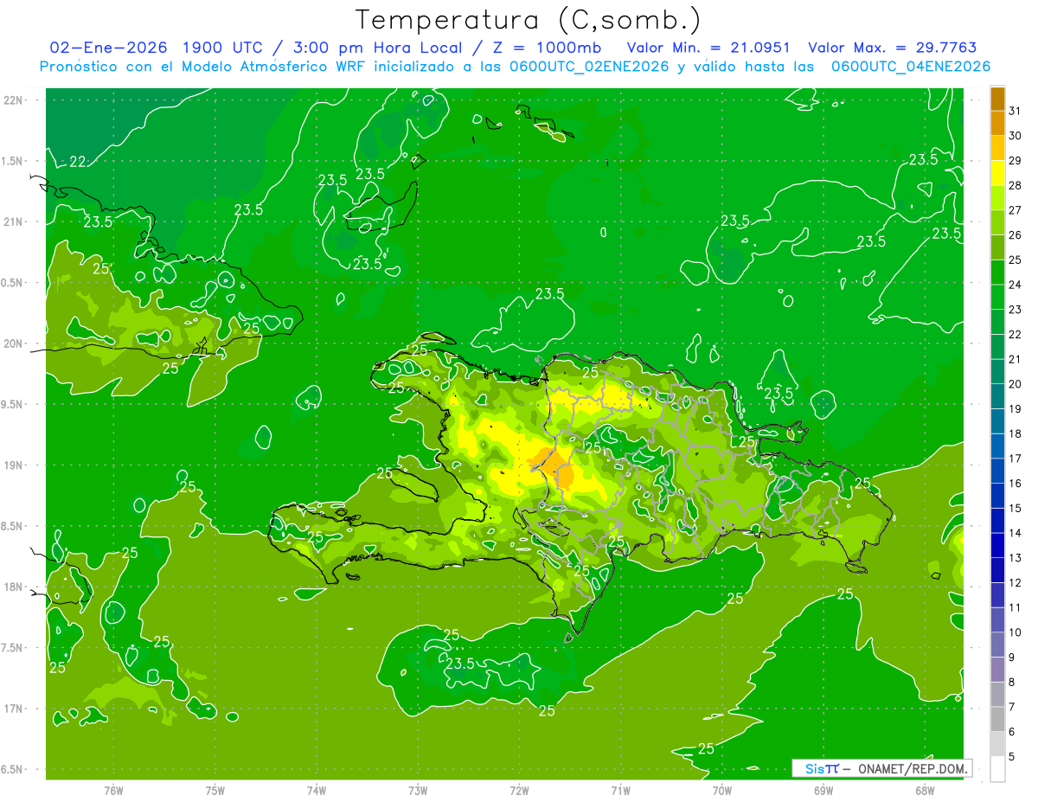Viewport: 1038px width, 802px height.
Task: Click the '10' label on the color scale
Action: coord(1015,632)
